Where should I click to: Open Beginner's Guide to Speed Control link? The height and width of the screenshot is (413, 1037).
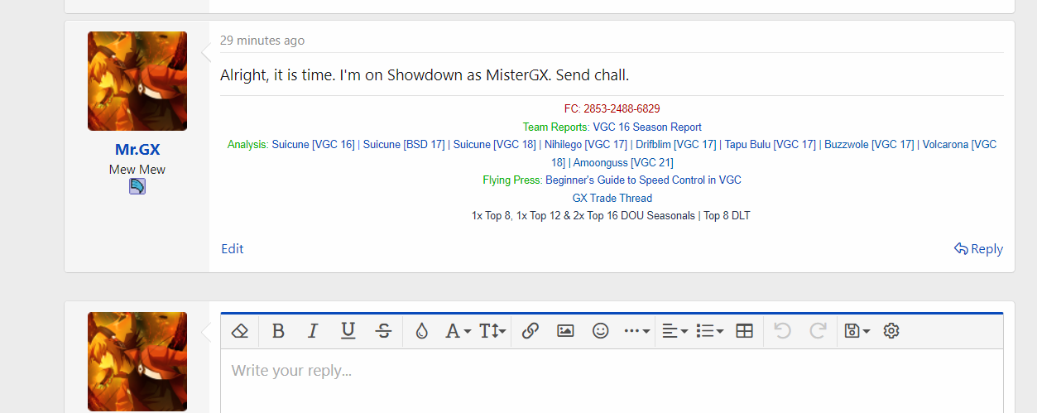(x=644, y=180)
